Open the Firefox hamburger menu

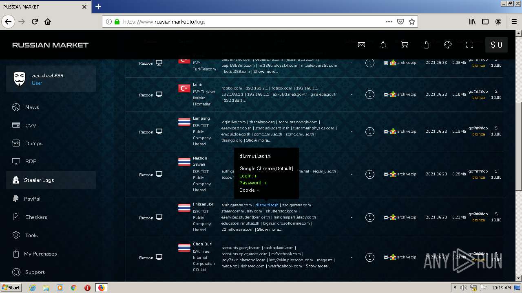(514, 22)
